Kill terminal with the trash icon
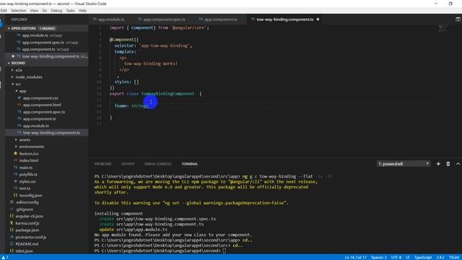The height and width of the screenshot is (260, 462). [448, 164]
